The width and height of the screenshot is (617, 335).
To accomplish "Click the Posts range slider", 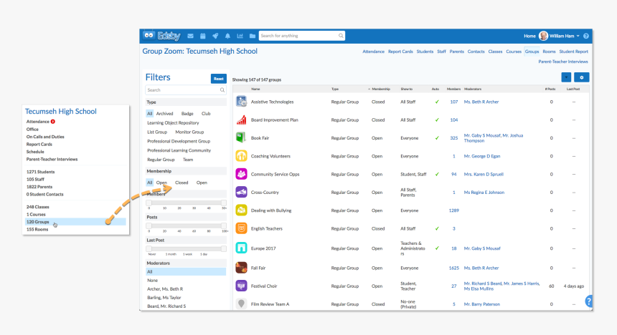I will click(187, 225).
